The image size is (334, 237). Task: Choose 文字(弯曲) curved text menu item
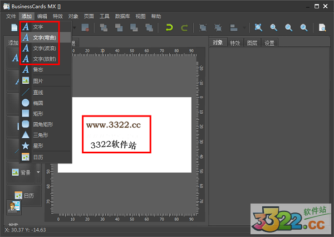tap(46, 37)
